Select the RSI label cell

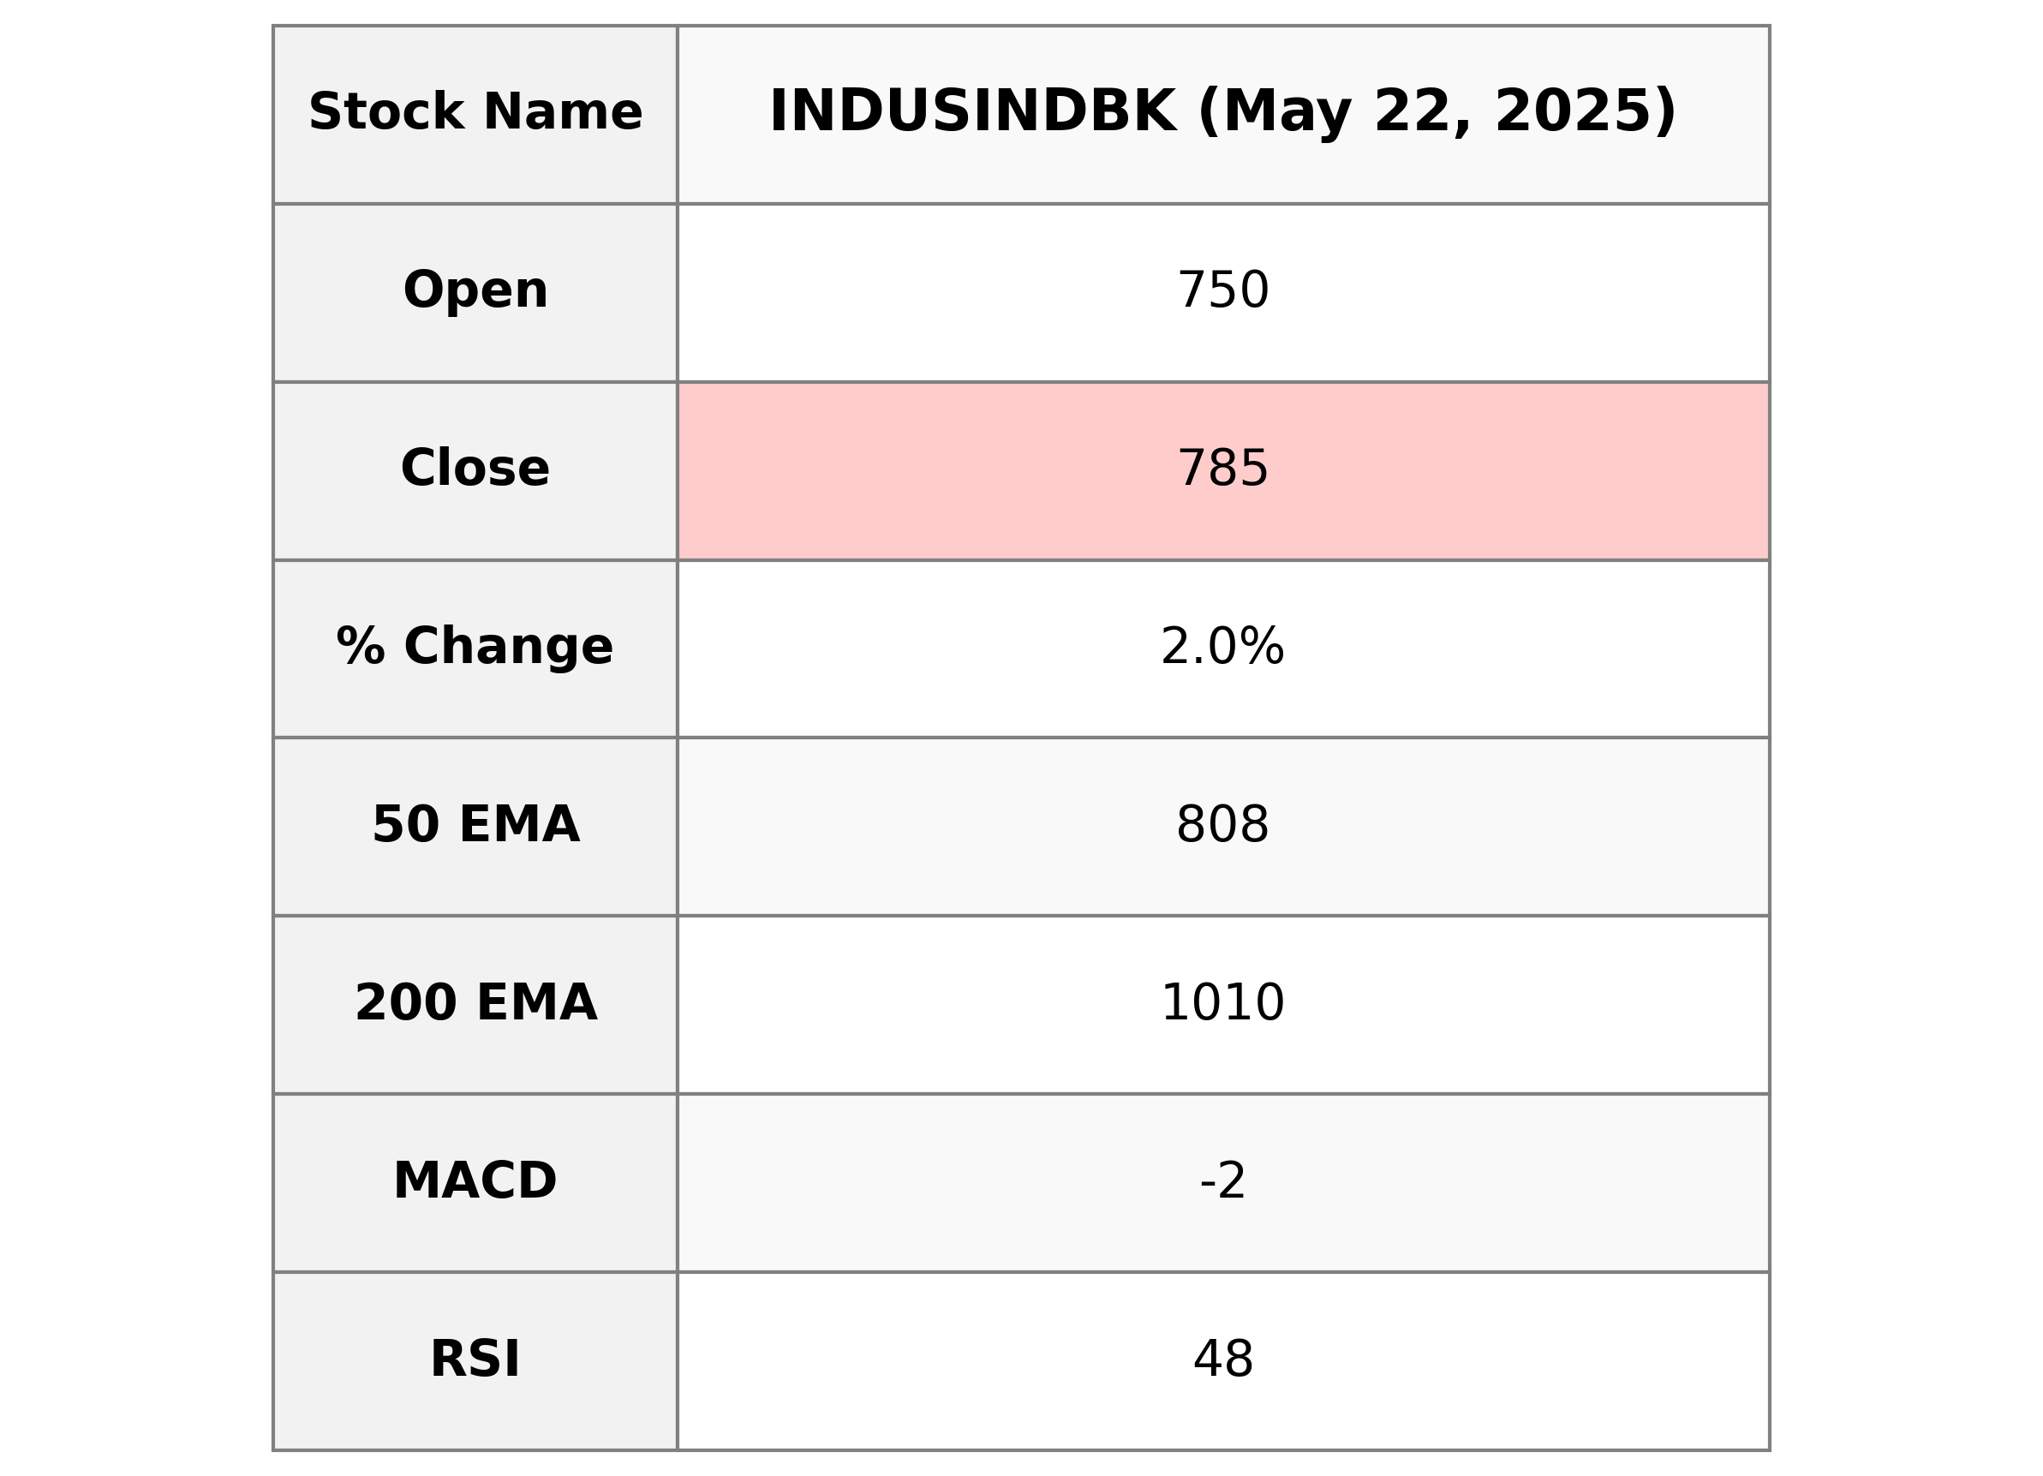475,1360
